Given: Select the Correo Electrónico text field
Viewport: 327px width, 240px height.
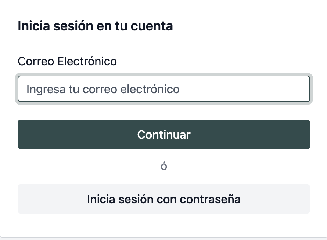Looking at the screenshot, I should tap(163, 89).
